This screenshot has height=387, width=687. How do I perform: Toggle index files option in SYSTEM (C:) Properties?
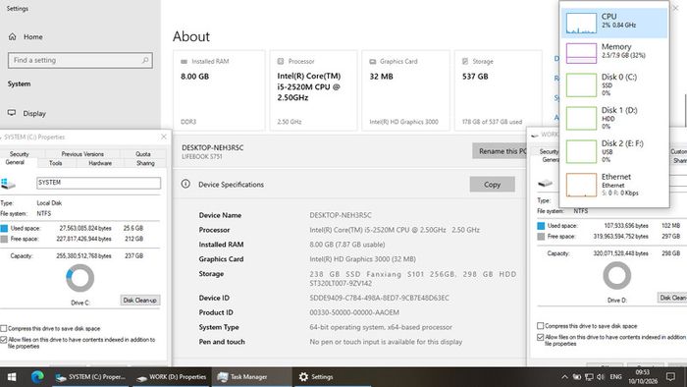click(x=4, y=340)
